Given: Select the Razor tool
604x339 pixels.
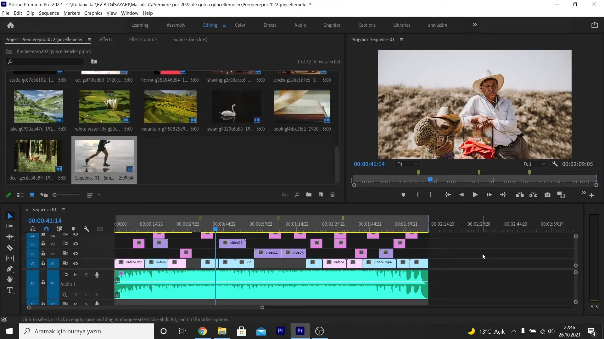Looking at the screenshot, I should tap(10, 248).
